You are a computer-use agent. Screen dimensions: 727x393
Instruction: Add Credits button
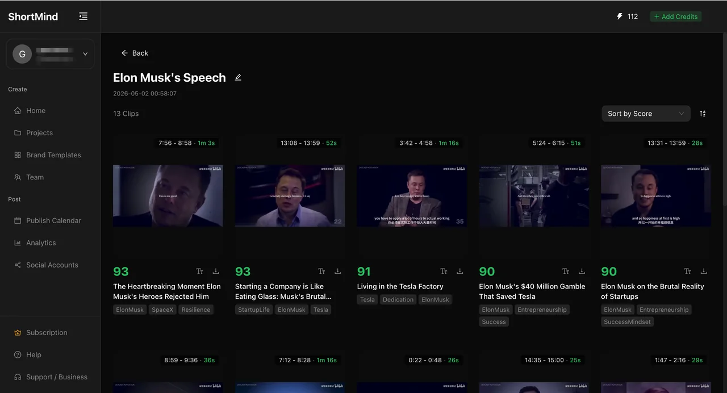point(676,16)
